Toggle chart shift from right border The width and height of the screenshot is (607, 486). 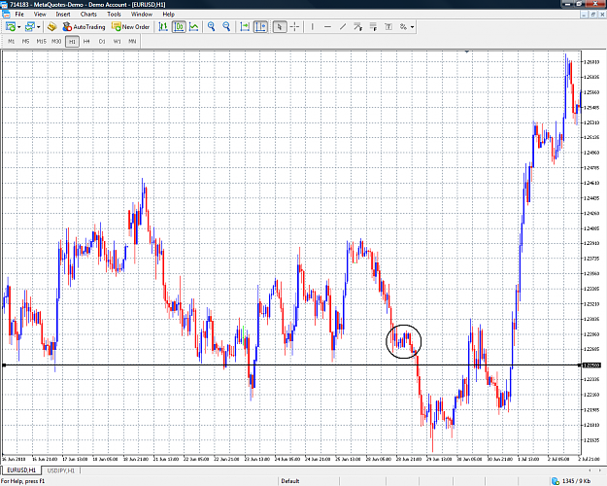pyautogui.click(x=260, y=27)
